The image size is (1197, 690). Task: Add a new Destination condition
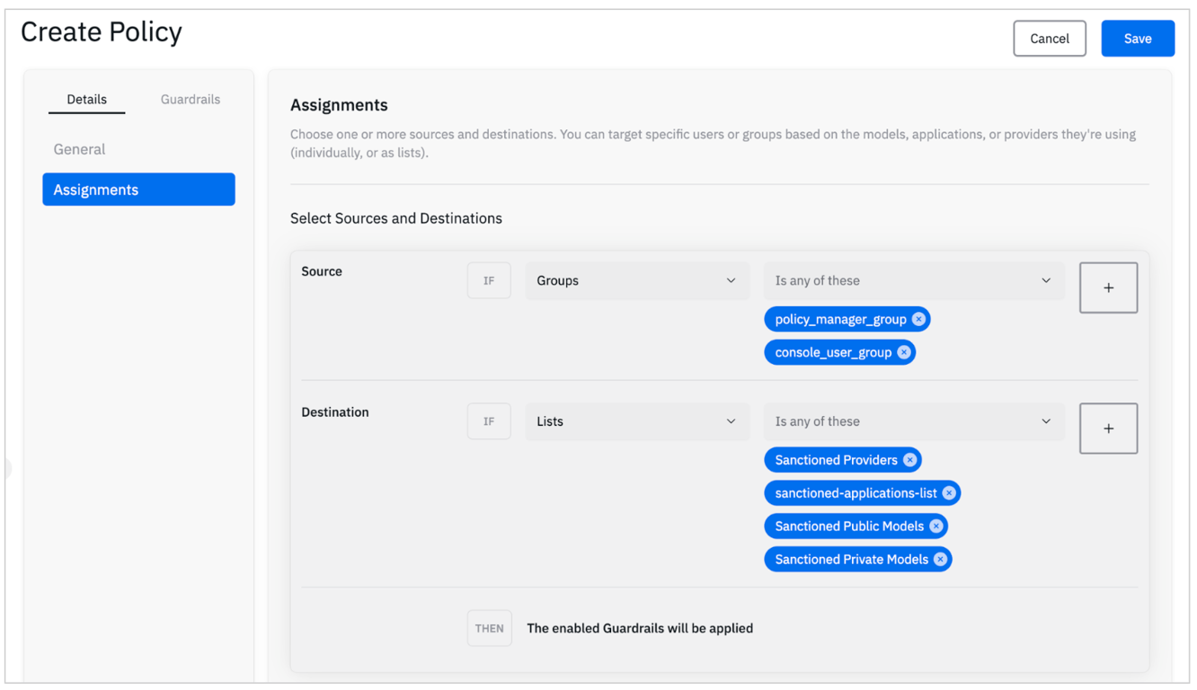[1108, 429]
